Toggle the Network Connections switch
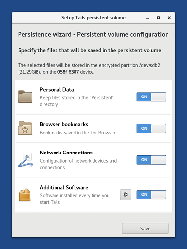Screen dimensions: 187x249 pyautogui.click(x=151, y=160)
